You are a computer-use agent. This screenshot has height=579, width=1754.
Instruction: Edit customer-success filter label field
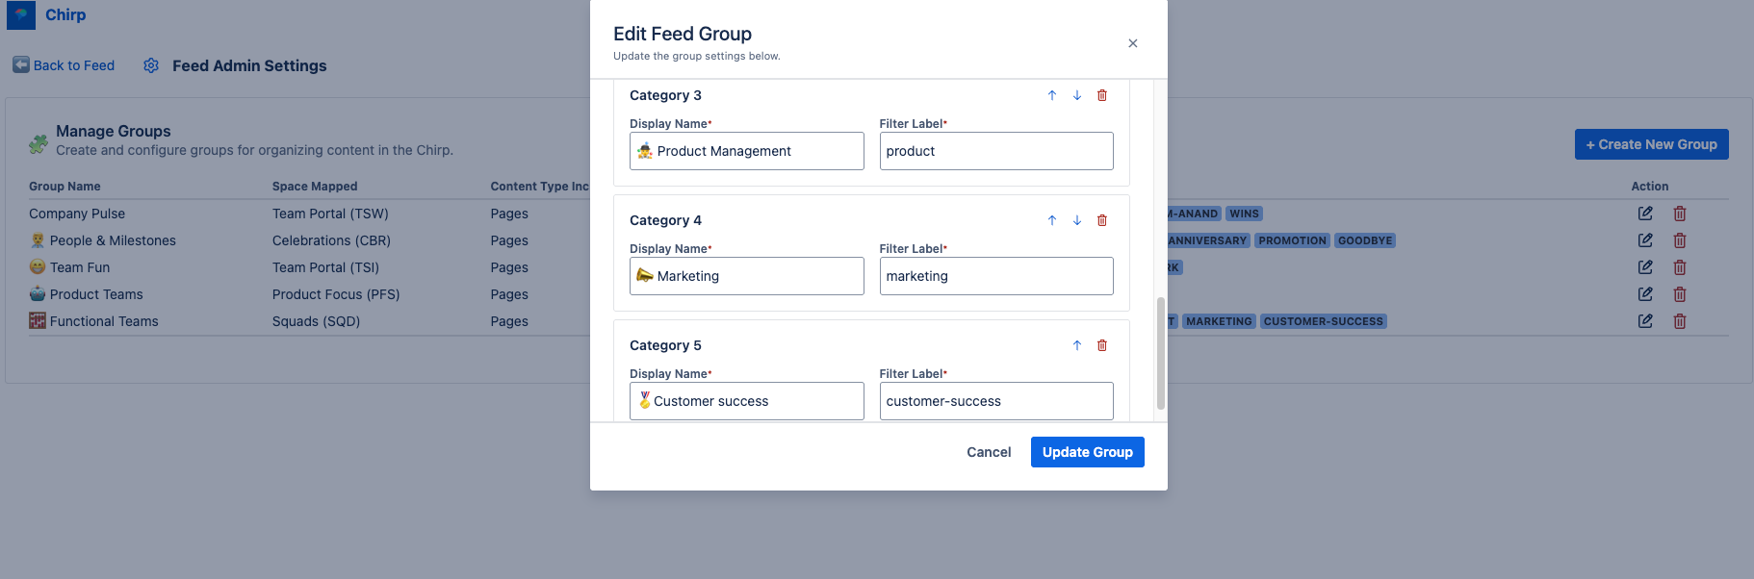click(996, 401)
